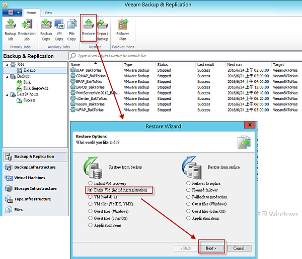Sort the job list by Name column
The width and height of the screenshot is (302, 259).
click(96, 65)
